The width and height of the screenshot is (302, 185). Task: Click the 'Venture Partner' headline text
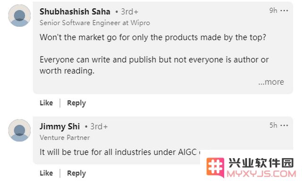[65, 137]
